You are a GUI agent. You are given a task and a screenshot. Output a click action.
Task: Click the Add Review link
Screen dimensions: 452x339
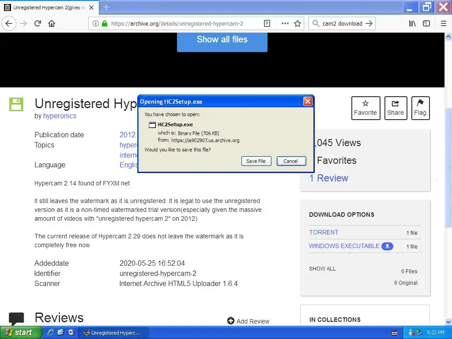(248, 321)
